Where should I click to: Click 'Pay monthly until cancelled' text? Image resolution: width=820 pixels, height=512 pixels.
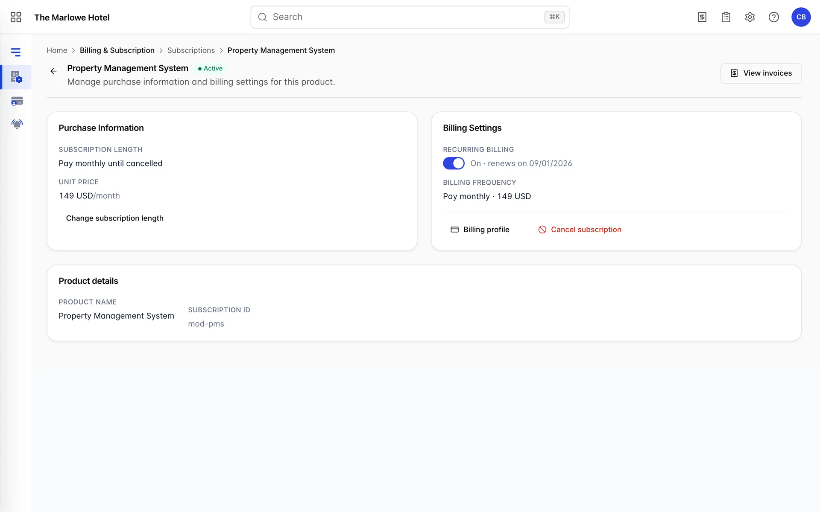(x=111, y=163)
